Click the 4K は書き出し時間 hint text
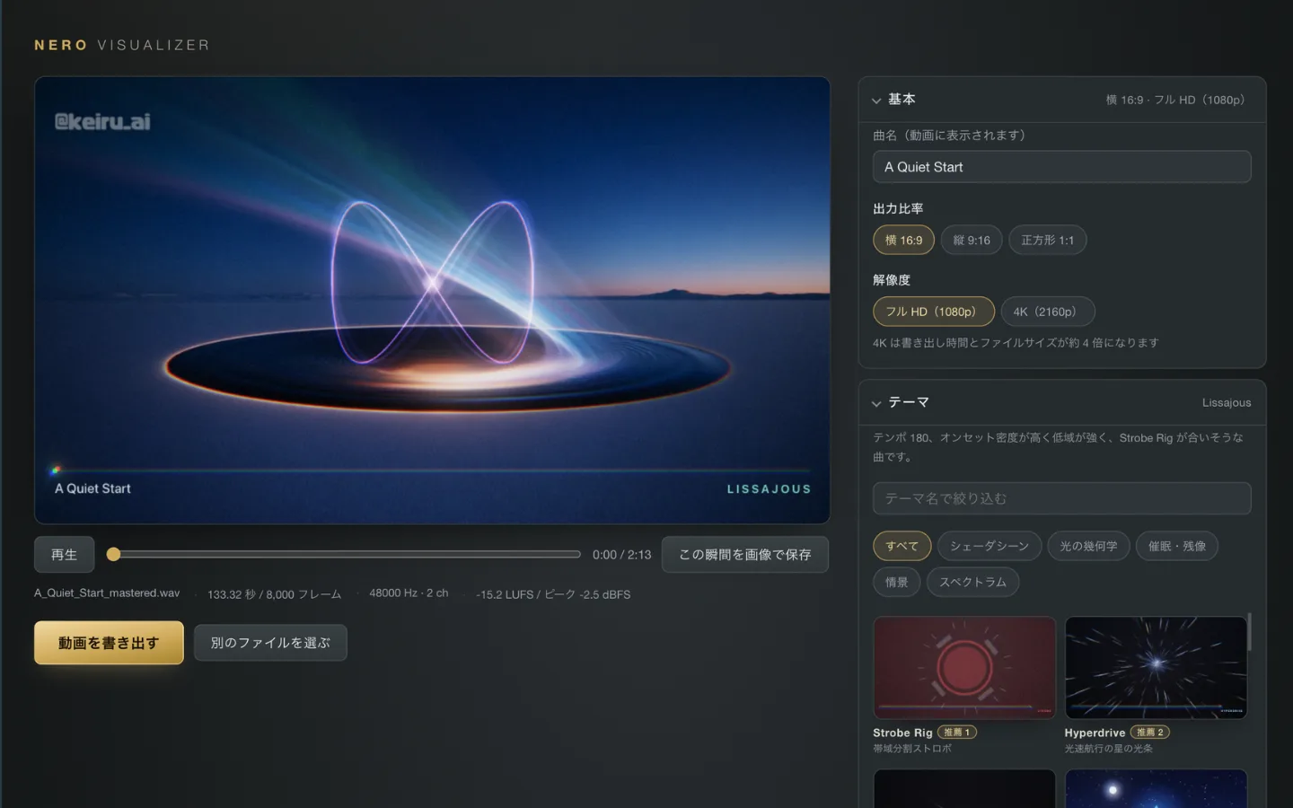The image size is (1293, 808). coord(1016,343)
